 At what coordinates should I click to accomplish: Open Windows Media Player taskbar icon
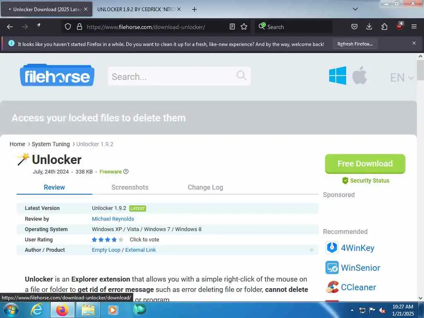pyautogui.click(x=113, y=310)
